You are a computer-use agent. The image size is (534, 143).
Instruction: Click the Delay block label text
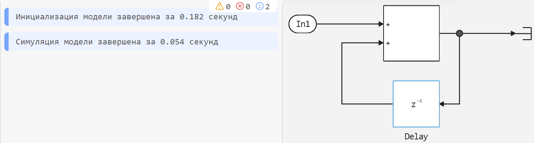click(416, 137)
